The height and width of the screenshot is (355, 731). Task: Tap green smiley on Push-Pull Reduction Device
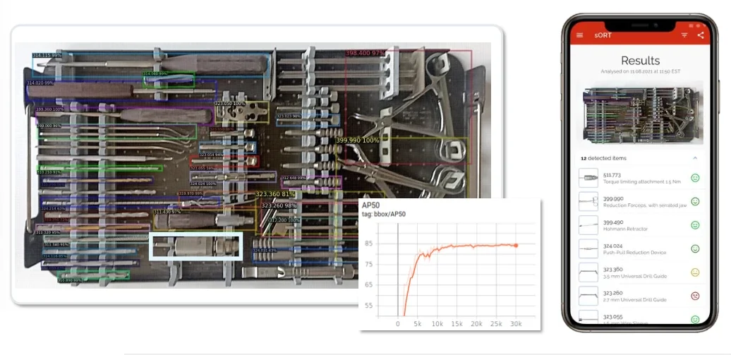click(695, 248)
